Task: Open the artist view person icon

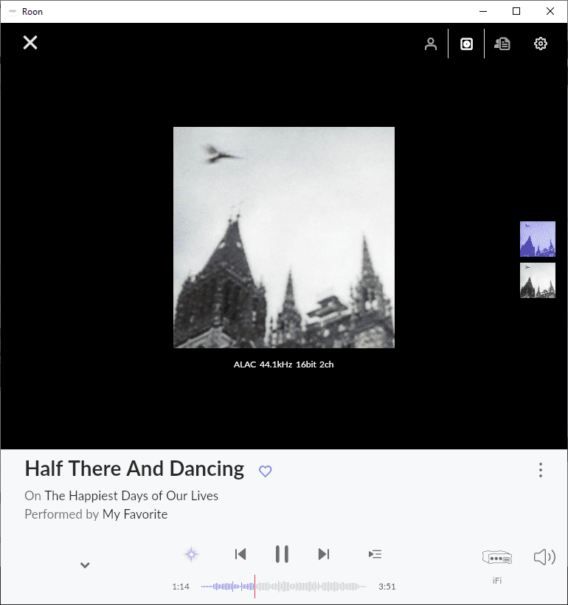Action: pyautogui.click(x=431, y=44)
